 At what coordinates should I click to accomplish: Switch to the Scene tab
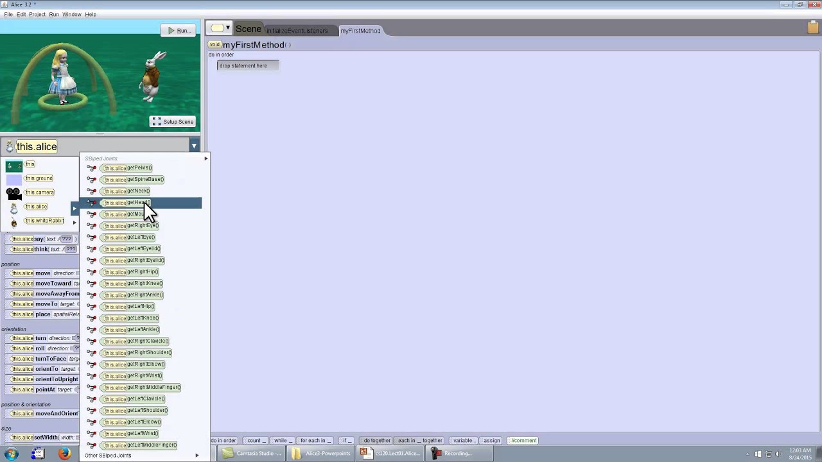(248, 29)
